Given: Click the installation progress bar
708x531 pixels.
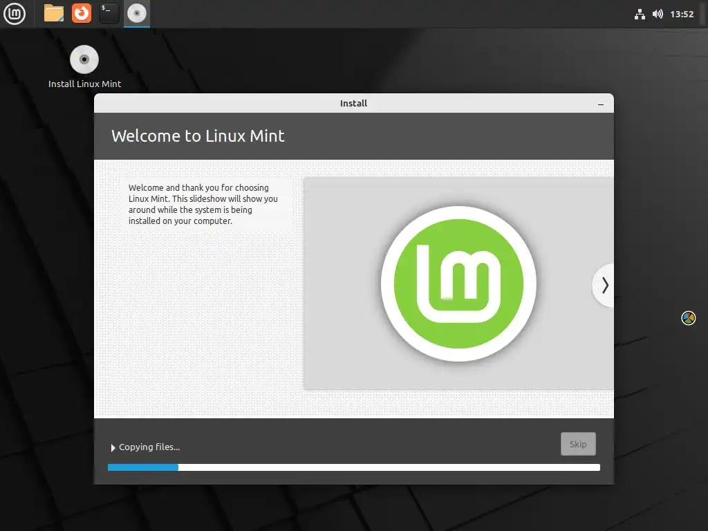Looking at the screenshot, I should [354, 467].
